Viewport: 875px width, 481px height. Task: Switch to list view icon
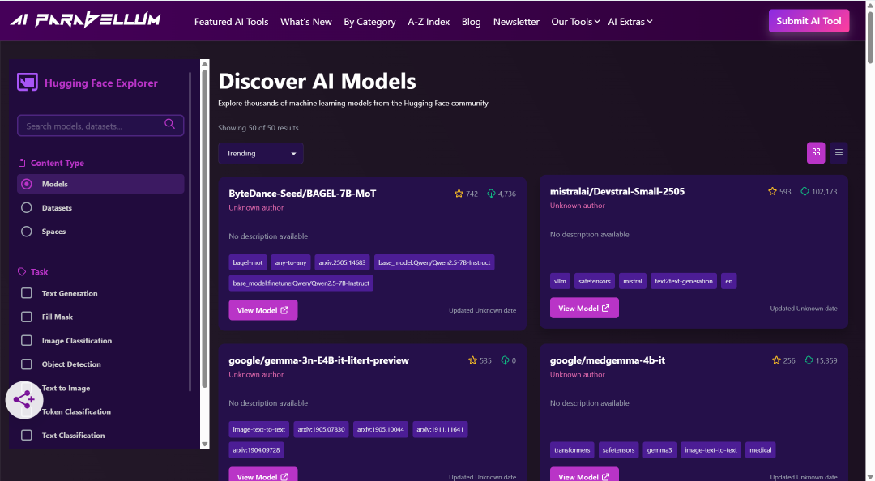(839, 152)
